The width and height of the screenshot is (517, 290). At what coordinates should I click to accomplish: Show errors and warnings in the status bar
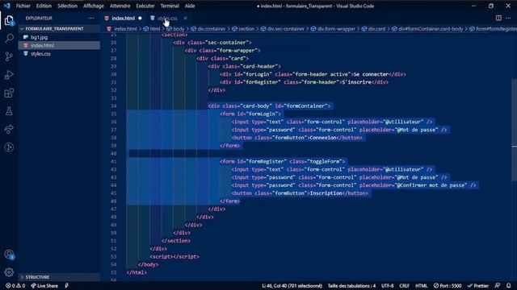tap(15, 286)
